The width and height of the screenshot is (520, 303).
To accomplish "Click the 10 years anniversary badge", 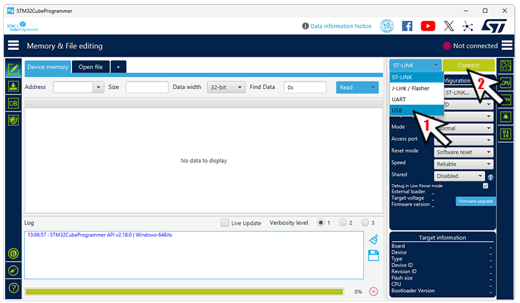I will pos(387,26).
